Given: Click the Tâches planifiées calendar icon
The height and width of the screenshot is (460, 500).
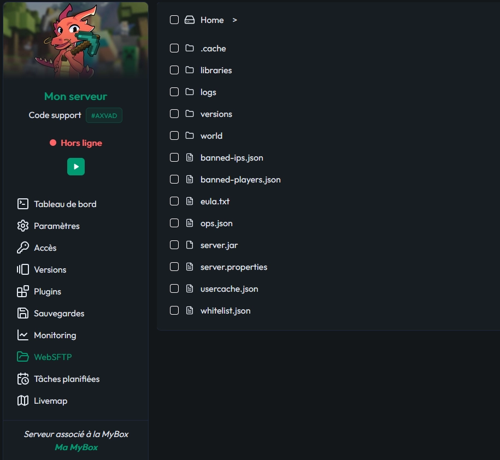Looking at the screenshot, I should click(23, 379).
